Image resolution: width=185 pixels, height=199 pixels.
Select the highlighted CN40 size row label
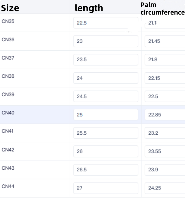pos(8,113)
